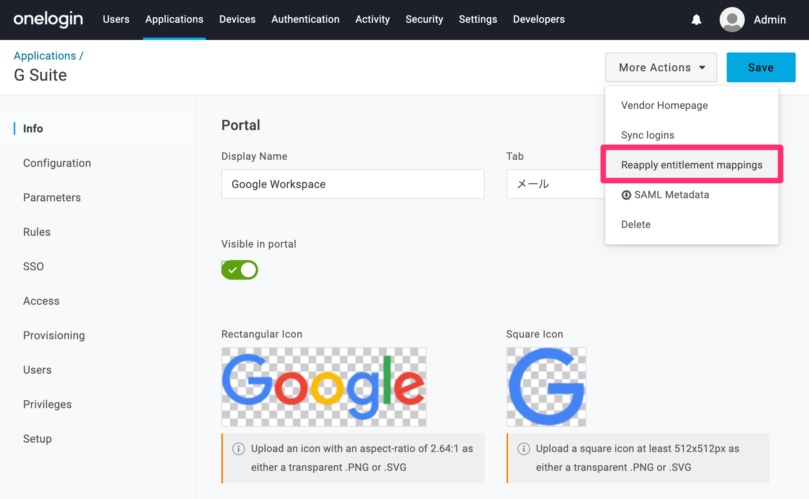Screen dimensions: 809x499
Task: Click the SAML Metadata download icon
Action: click(626, 195)
